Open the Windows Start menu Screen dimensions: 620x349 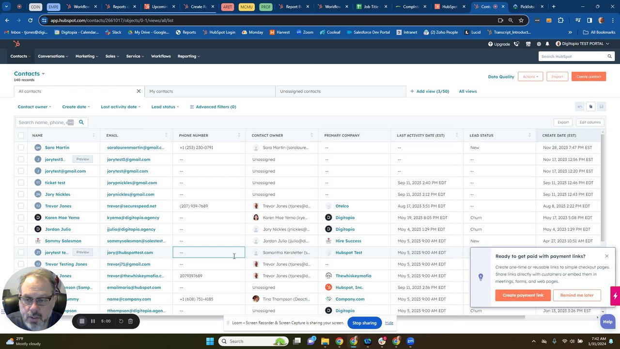[210, 341]
